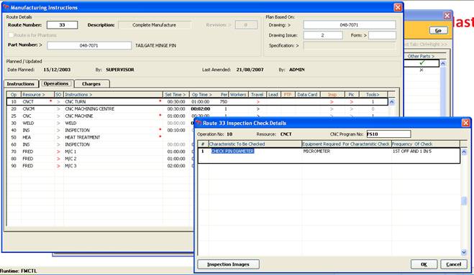Viewport: 474px width, 275px height.
Task: Click Characteristic To Be Checked header
Action: pos(255,144)
